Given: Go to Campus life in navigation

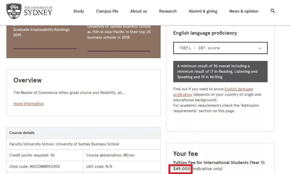Looking at the screenshot, I should [x=107, y=11].
